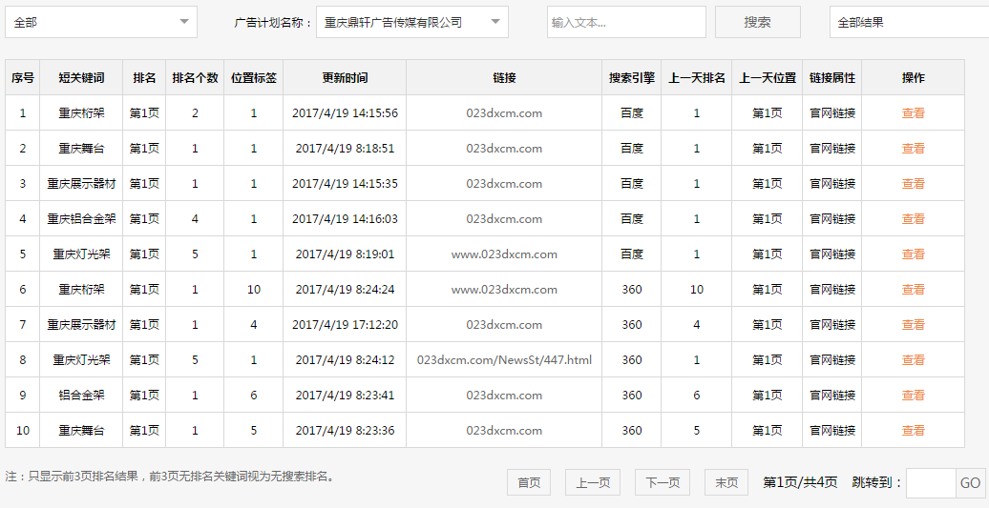Go to 首页 first page
The width and height of the screenshot is (989, 508).
pos(529,483)
